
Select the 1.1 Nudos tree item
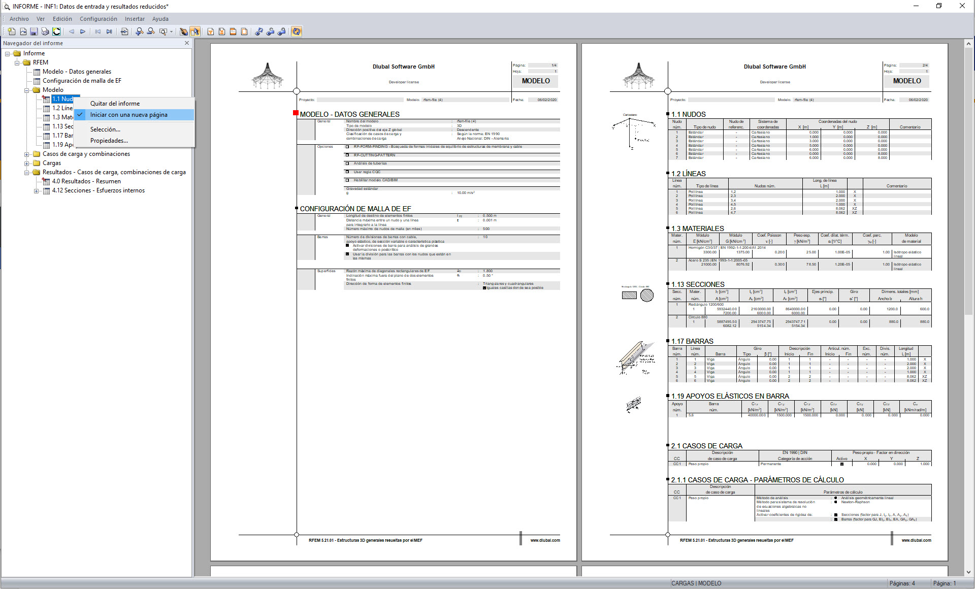[x=63, y=99]
